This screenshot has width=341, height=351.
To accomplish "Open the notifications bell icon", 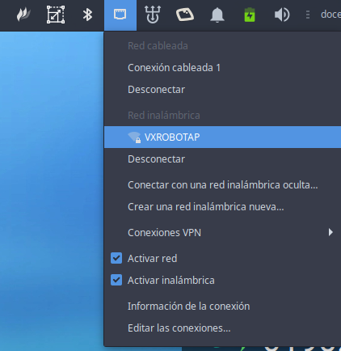I will (x=217, y=15).
